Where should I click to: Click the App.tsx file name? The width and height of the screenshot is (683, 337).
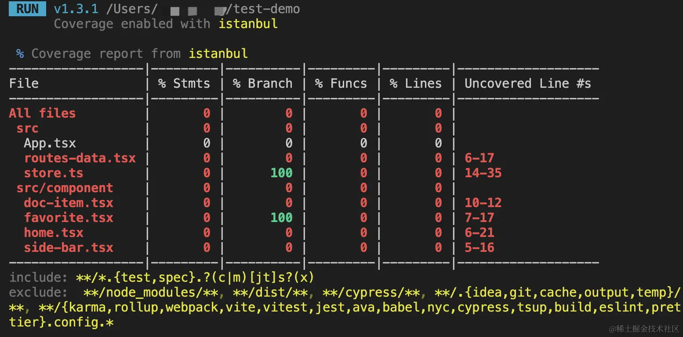point(50,143)
